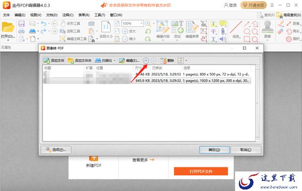Click the 编辑内容 tool
The height and width of the screenshot is (191, 302).
click(x=163, y=30)
